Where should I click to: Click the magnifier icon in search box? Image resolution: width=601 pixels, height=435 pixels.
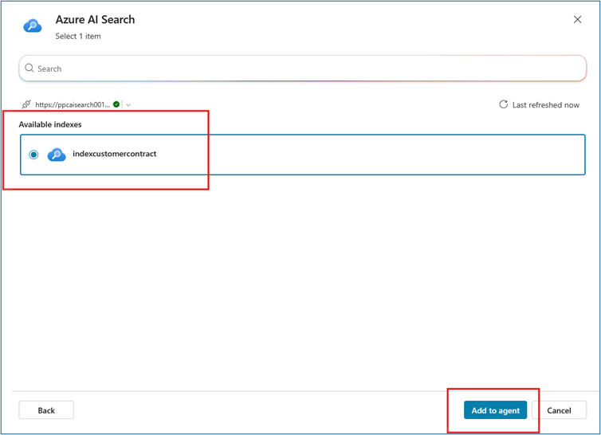[29, 69]
